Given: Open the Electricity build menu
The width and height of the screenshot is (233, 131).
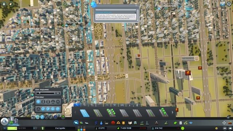Looking at the screenshot, I should coord(96,123).
